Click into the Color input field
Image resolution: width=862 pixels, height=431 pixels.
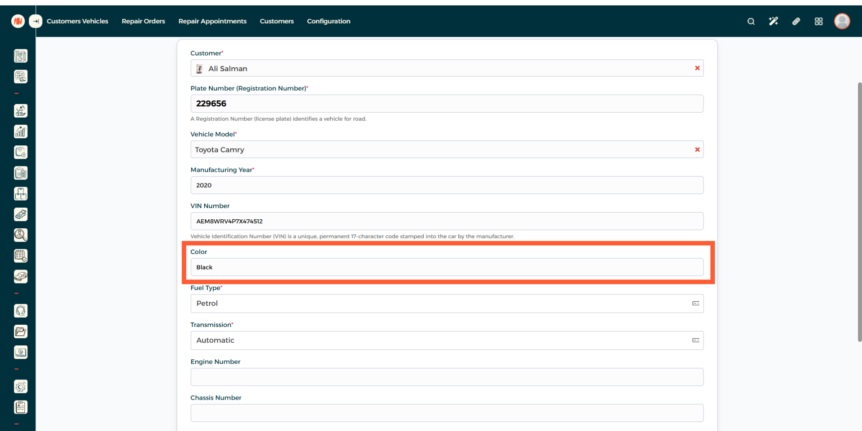point(446,267)
